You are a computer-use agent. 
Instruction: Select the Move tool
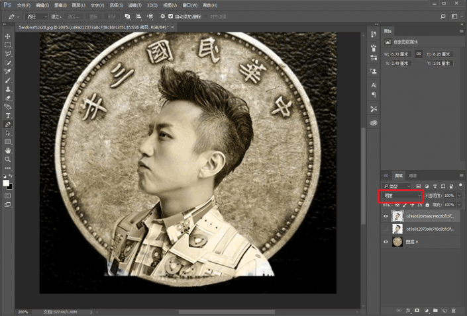(8, 36)
